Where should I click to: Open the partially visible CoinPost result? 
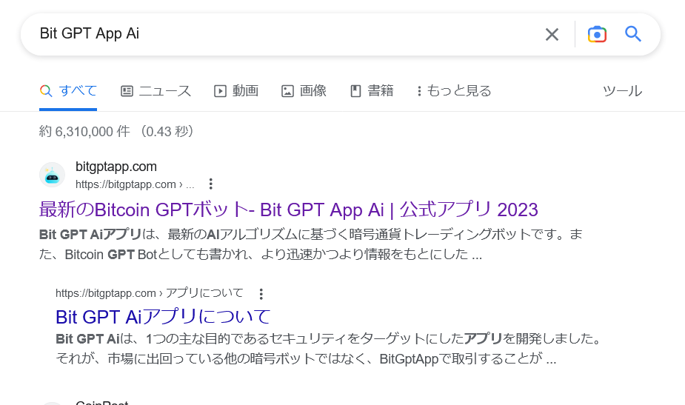(101, 402)
